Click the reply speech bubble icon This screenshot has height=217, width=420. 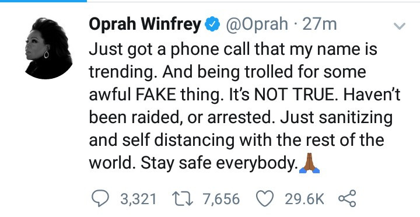100,198
